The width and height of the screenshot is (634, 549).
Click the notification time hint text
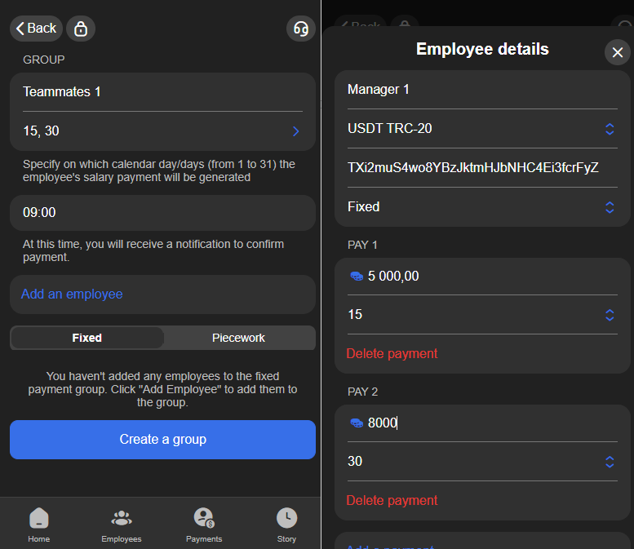tap(153, 250)
